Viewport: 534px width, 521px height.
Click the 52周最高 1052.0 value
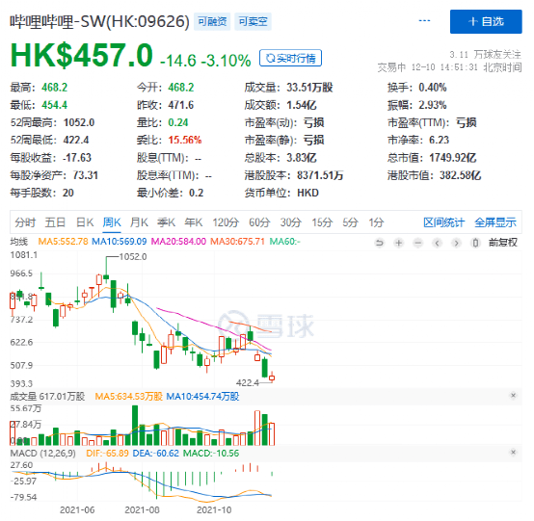pyautogui.click(x=79, y=122)
